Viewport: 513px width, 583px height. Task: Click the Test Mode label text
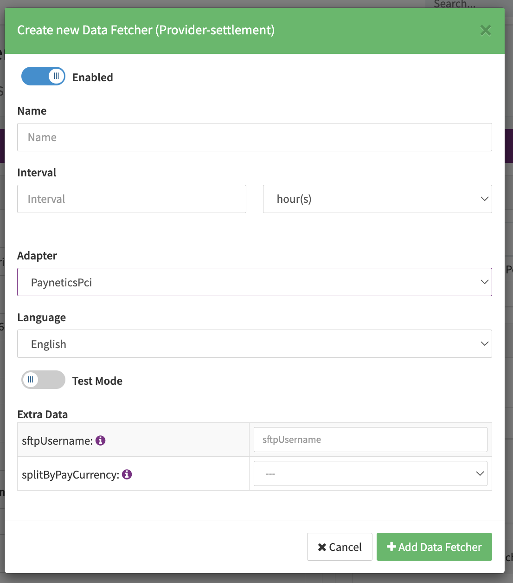97,381
